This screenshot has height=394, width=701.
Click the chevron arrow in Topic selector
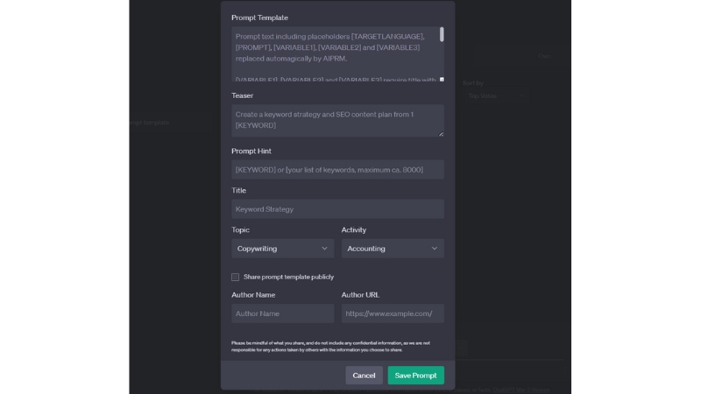pos(324,249)
